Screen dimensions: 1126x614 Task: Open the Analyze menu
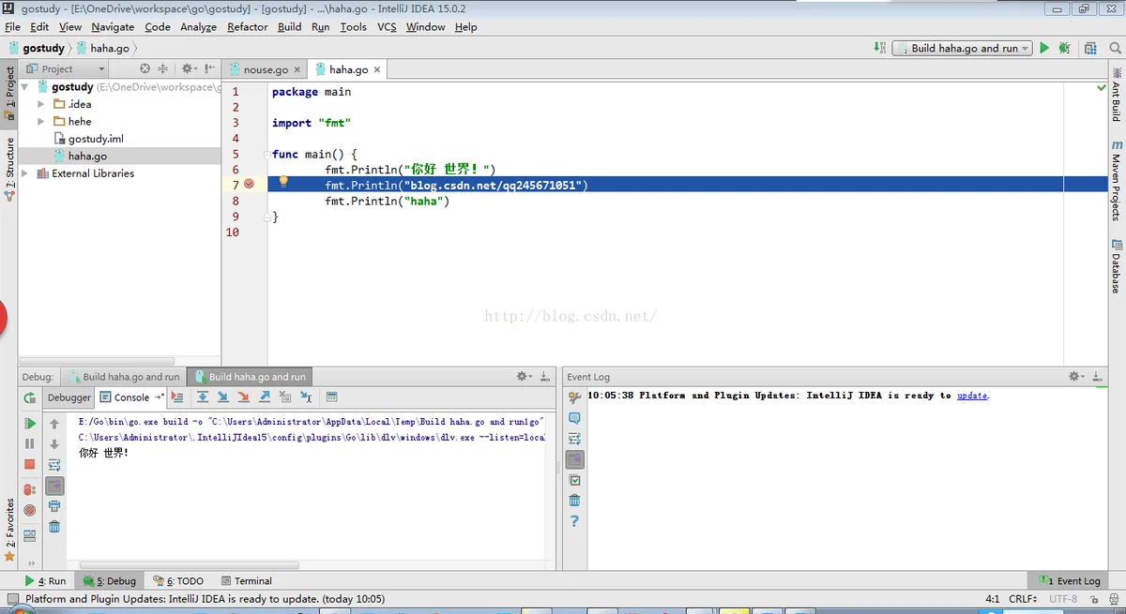[198, 27]
